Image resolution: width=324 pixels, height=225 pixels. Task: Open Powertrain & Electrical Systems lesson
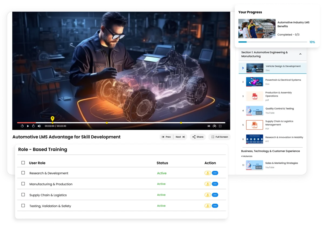(x=283, y=80)
